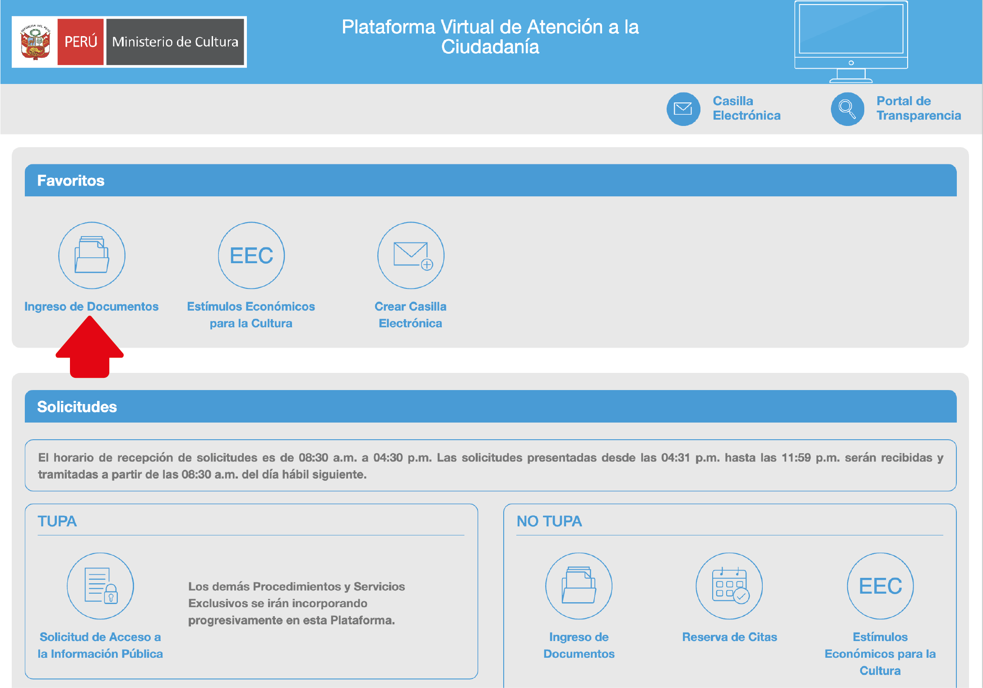The width and height of the screenshot is (983, 688).
Task: Click the locked document icon under TUPA
Action: [100, 586]
